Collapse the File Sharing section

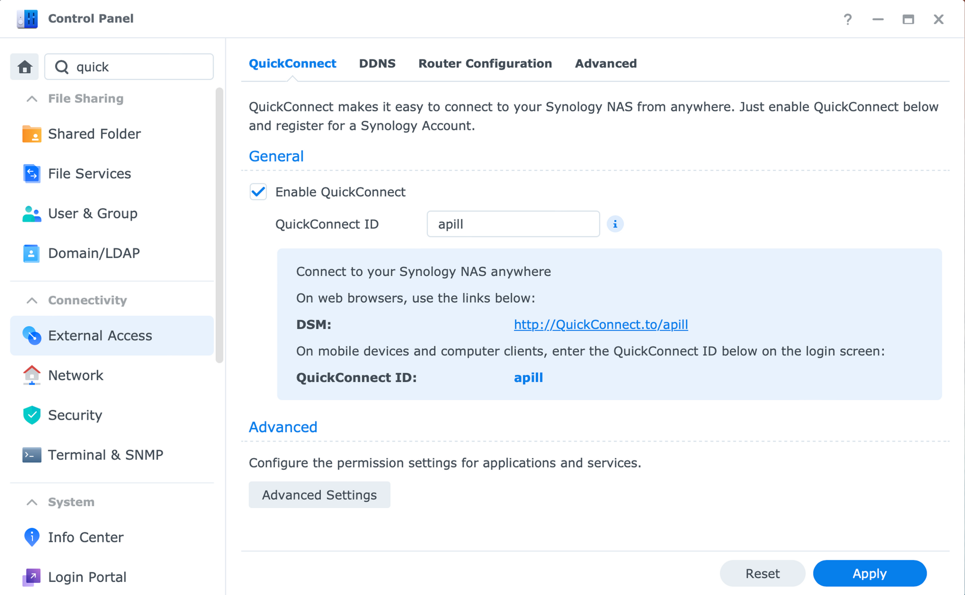pos(32,99)
